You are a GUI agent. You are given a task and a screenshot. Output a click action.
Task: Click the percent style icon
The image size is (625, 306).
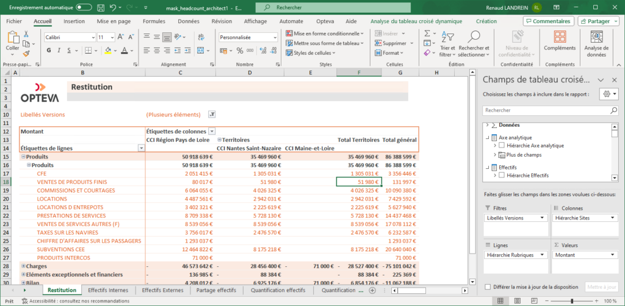[239, 51]
